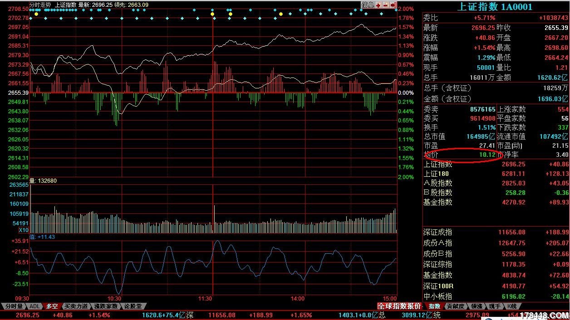Open the 涨跌家数 tab
570x320 pixels.
pyautogui.click(x=105, y=306)
